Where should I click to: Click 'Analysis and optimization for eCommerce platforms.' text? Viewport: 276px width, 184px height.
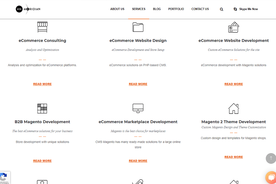tap(43, 65)
